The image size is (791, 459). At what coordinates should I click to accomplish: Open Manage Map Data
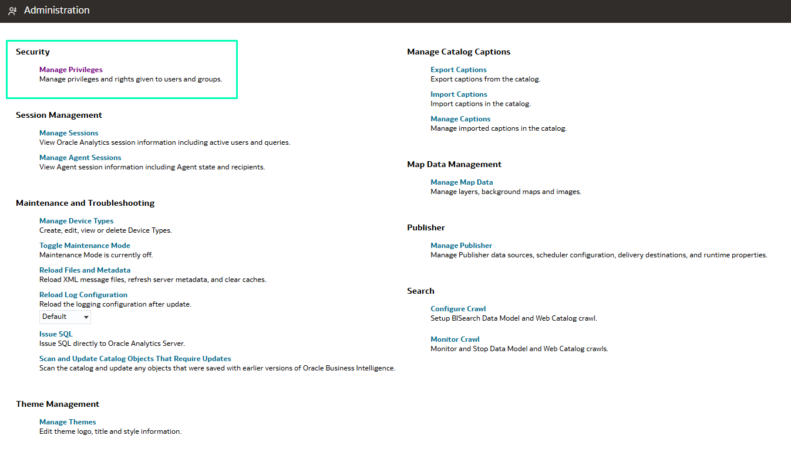click(462, 182)
